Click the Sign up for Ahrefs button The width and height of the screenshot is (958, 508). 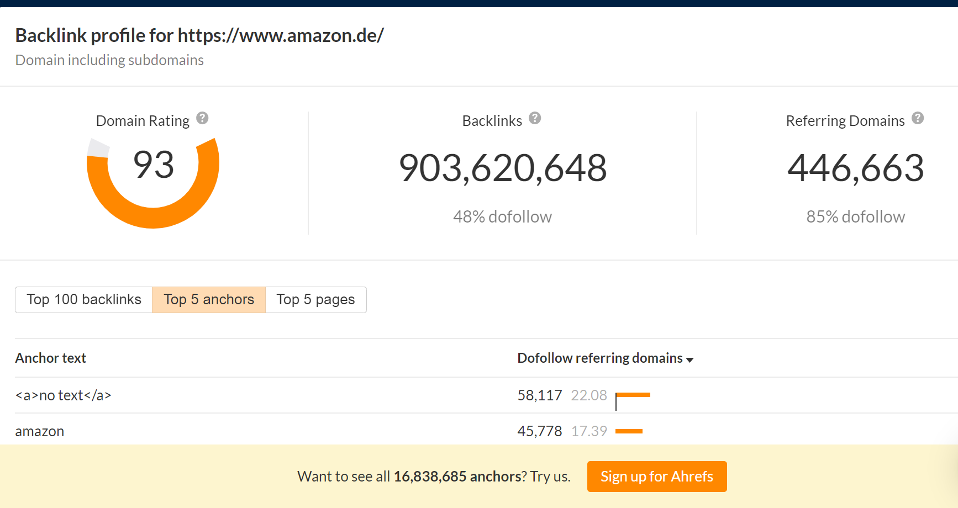click(x=657, y=477)
